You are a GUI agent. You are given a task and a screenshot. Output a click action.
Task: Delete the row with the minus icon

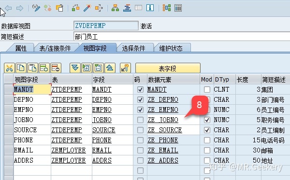56,68
